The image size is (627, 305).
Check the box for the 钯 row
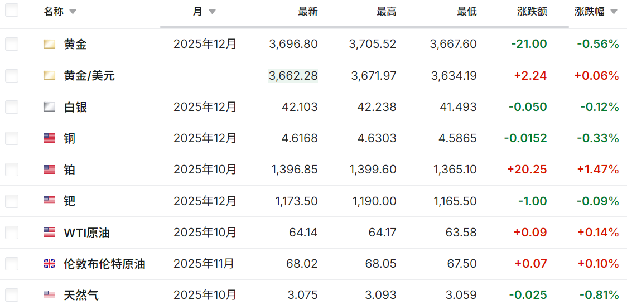click(x=12, y=201)
